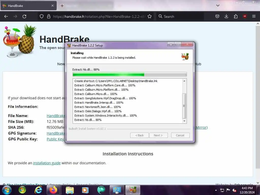Click the HandBrake cocktail pineapple logo

pyautogui.click(x=20, y=41)
